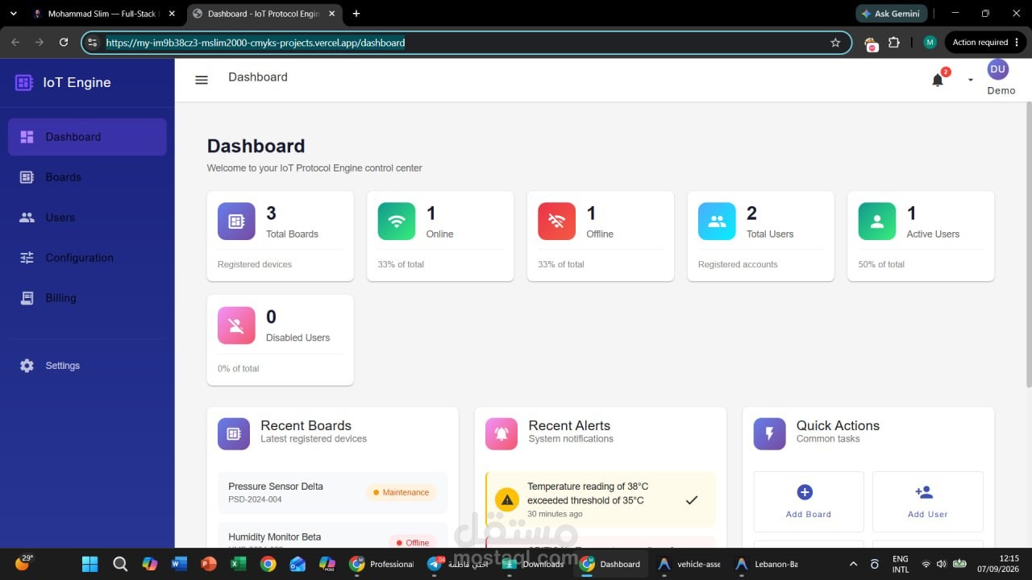
Task: Click the Total Users group icon
Action: coord(717,221)
